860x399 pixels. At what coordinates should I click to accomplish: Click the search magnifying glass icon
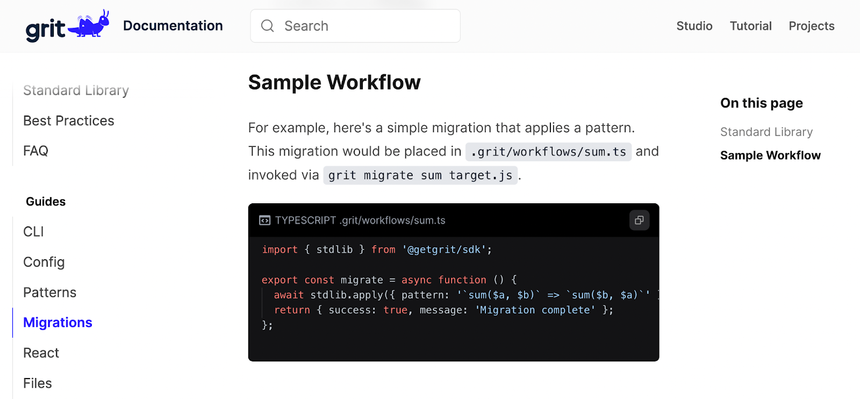click(x=267, y=26)
